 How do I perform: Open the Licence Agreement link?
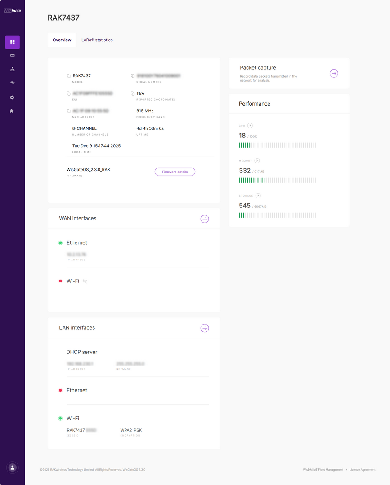point(362,470)
